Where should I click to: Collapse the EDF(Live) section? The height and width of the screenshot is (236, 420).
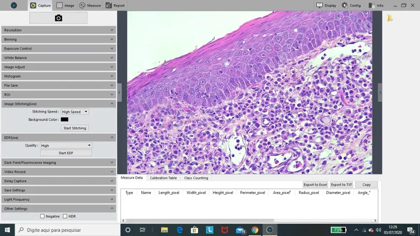[59, 137]
